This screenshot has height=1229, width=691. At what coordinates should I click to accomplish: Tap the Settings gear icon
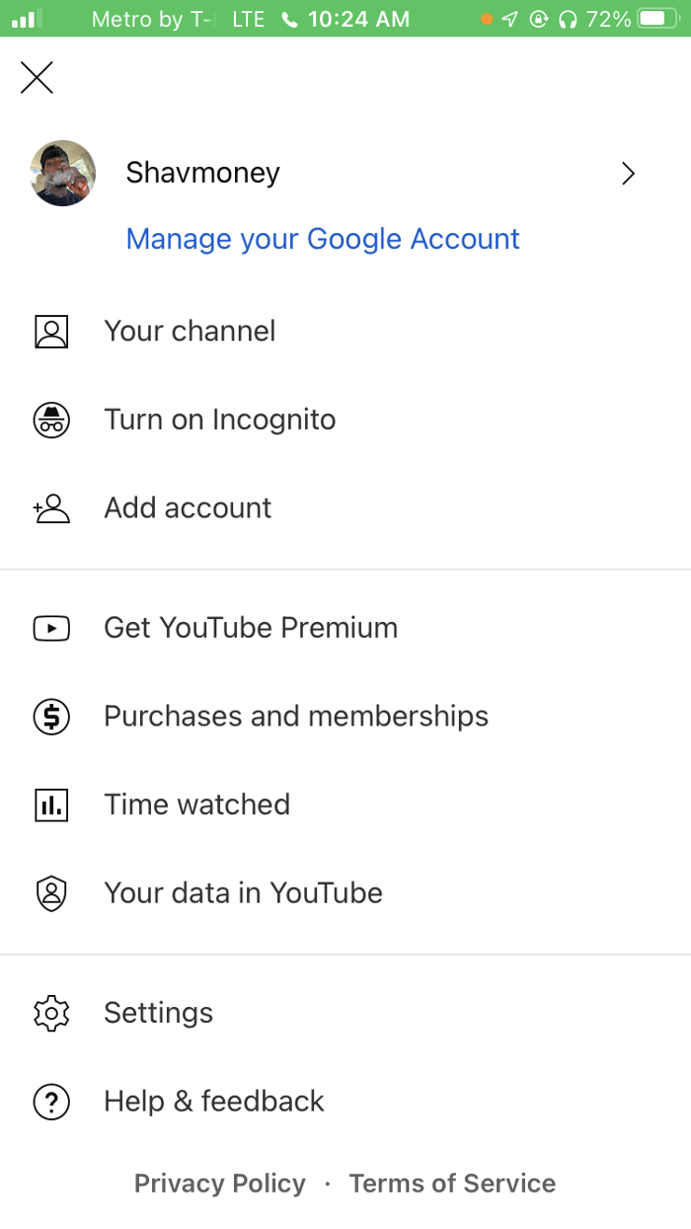coord(51,1014)
